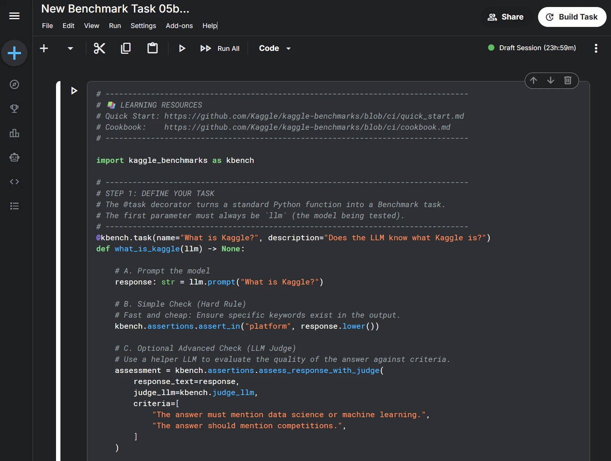Click the Build Task button

pyautogui.click(x=572, y=17)
